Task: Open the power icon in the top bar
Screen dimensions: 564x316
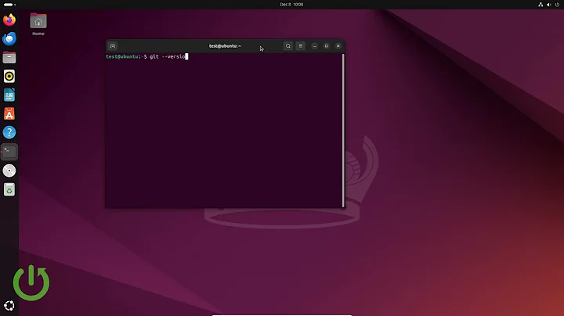Action: pos(557,5)
